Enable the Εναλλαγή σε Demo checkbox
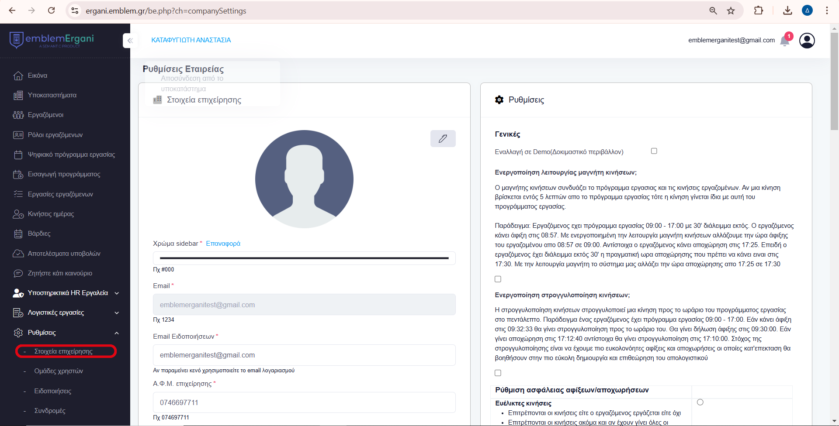The image size is (839, 426). 654,151
